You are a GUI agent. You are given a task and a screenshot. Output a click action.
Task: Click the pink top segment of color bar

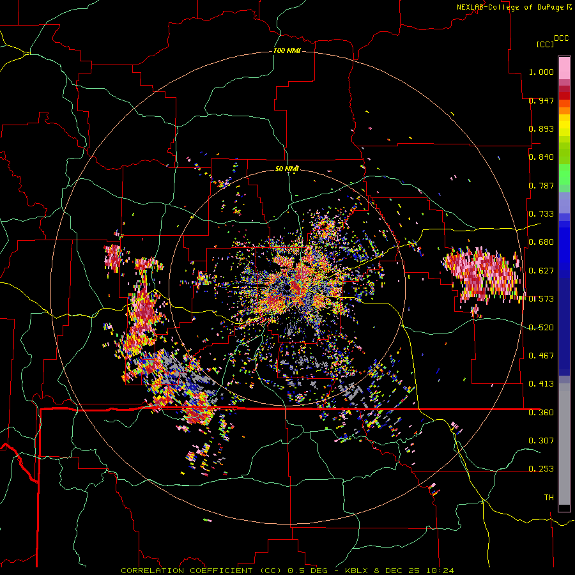coord(564,68)
